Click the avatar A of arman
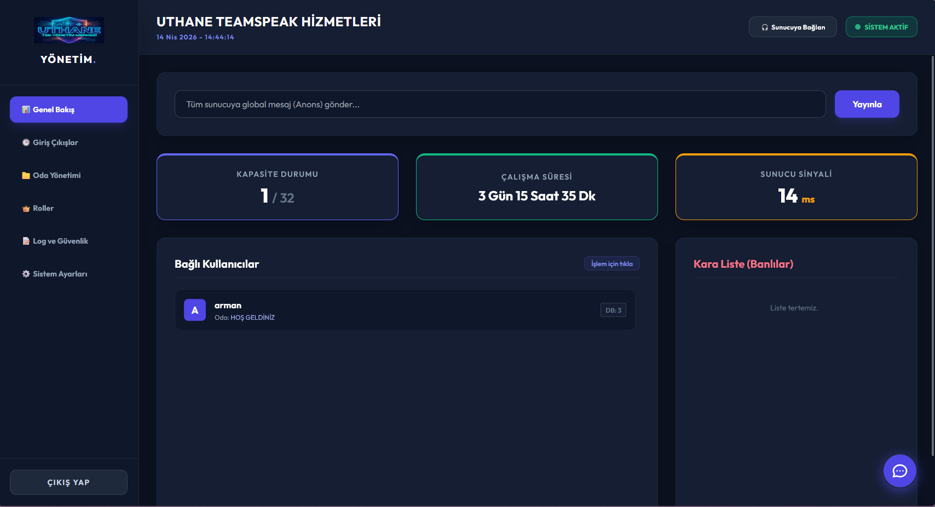The width and height of the screenshot is (935, 507). [195, 310]
